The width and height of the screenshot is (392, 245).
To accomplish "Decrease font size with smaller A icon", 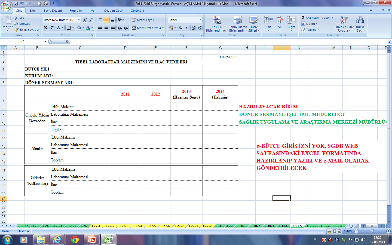I will [91, 20].
